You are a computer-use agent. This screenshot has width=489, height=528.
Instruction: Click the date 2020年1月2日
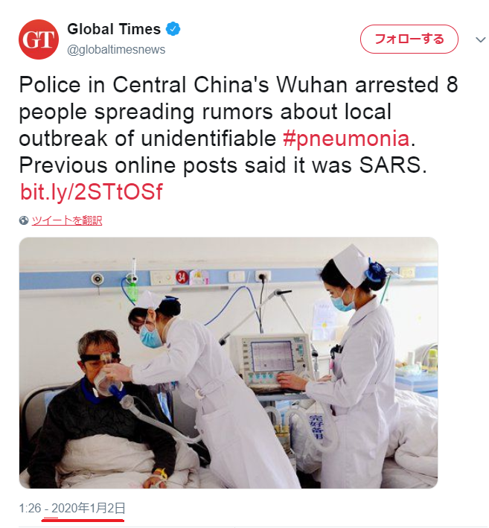pyautogui.click(x=89, y=508)
